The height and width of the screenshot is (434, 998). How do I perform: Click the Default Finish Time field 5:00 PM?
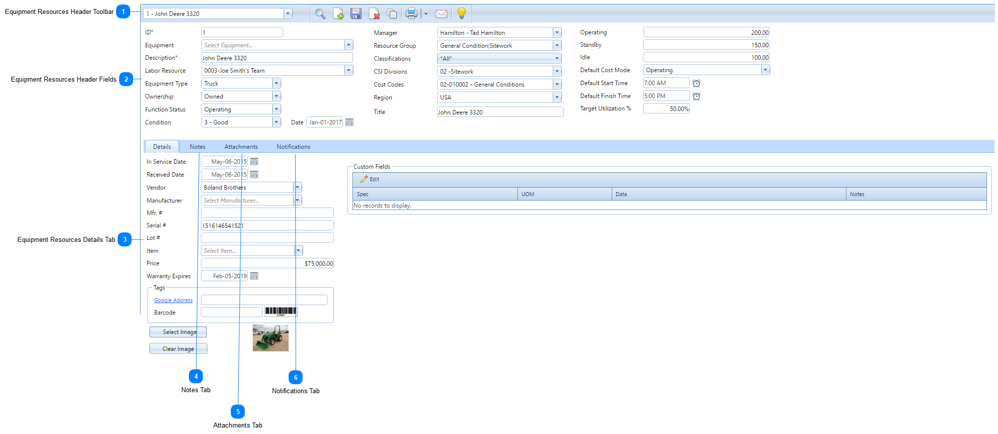(666, 96)
